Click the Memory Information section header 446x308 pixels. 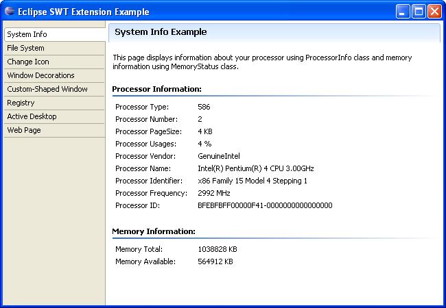click(x=154, y=231)
